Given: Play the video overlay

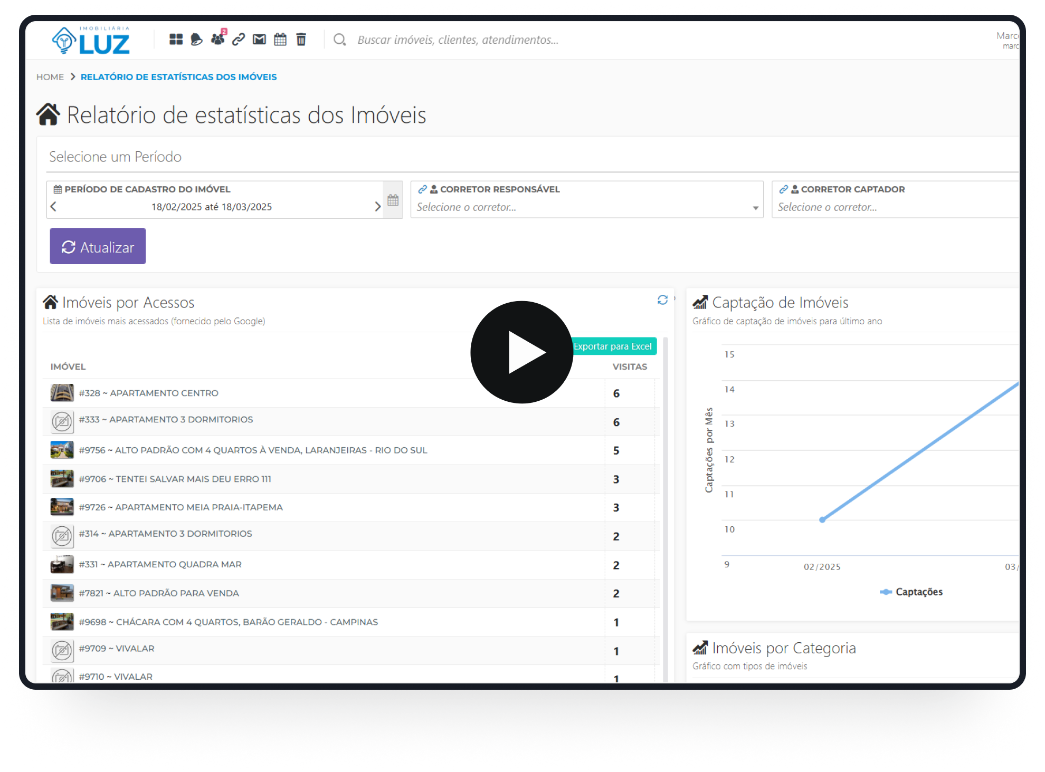Looking at the screenshot, I should (x=521, y=352).
